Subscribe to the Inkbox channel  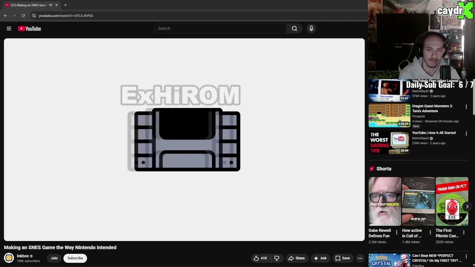click(x=75, y=258)
